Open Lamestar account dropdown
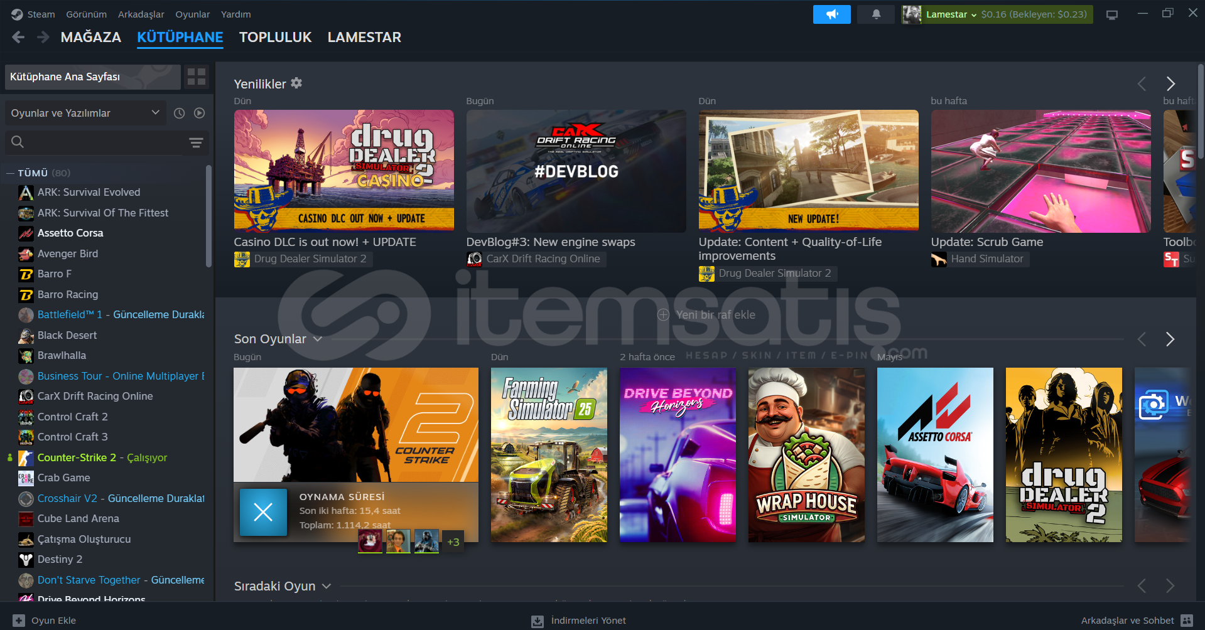The image size is (1205, 630). pyautogui.click(x=951, y=14)
